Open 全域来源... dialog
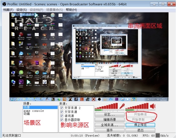This screenshot has height=138, width=176. point(110,125)
